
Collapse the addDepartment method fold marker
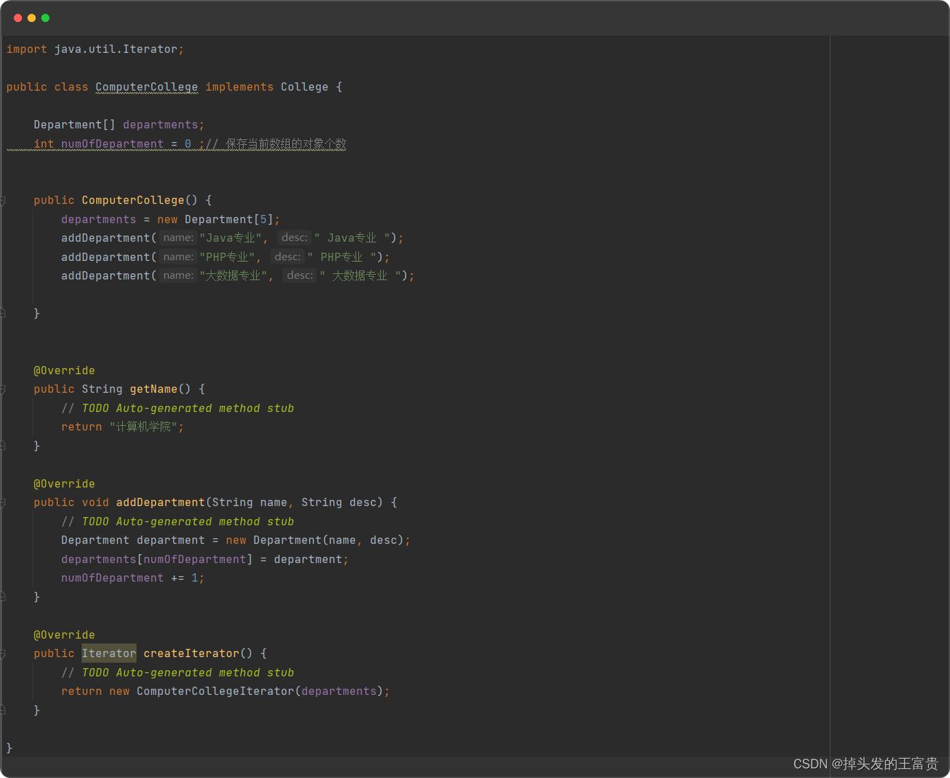point(3,503)
